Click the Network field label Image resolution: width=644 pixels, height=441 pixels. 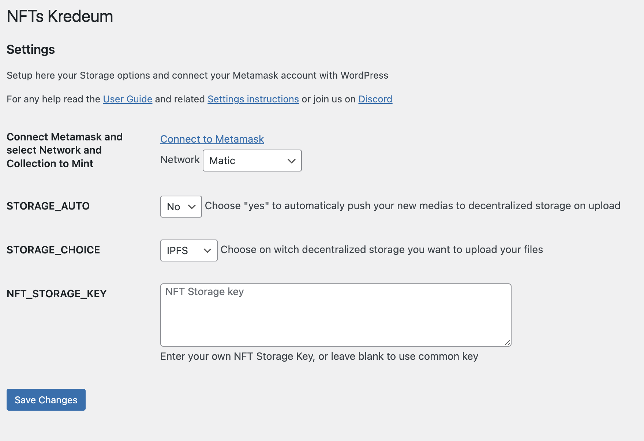click(180, 160)
